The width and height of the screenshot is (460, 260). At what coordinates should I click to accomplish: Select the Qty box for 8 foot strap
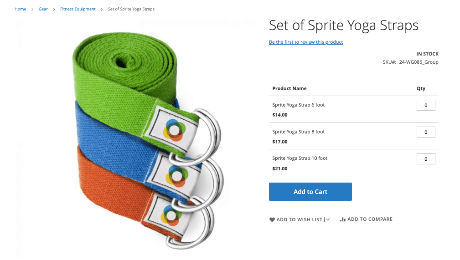click(x=426, y=133)
